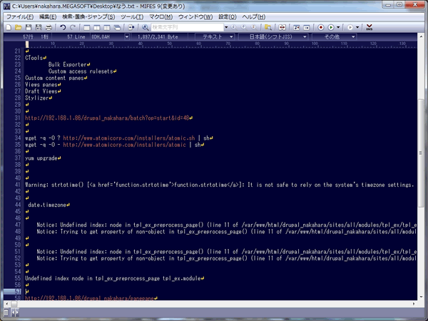Open the ファイル(F) menu
This screenshot has width=428, height=321.
point(19,16)
